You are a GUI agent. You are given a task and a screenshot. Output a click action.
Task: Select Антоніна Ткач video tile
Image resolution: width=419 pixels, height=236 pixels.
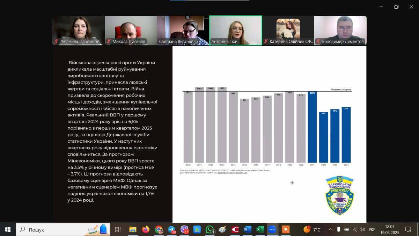coord(235,30)
